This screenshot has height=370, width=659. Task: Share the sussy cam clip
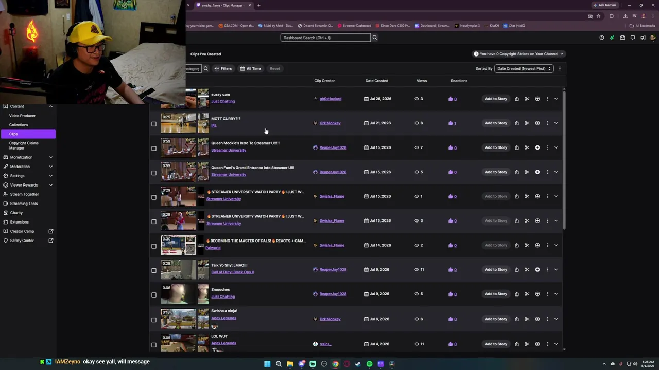[x=517, y=99]
